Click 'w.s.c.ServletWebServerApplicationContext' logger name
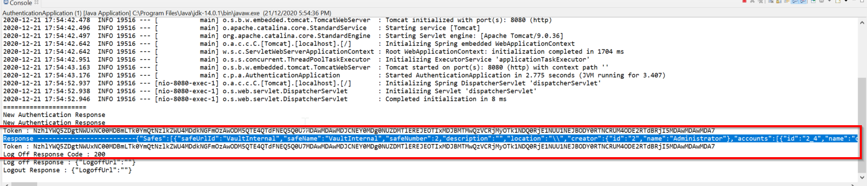Screen dimensions: 867x186 (x=298, y=52)
